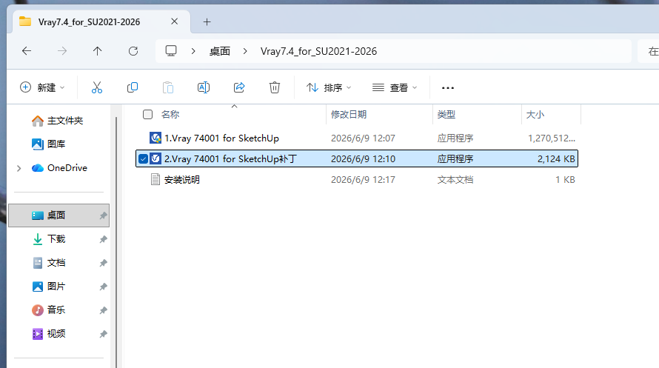Click the date 2026/6/9 12:07
Screen dimensions: 659x368
363,138
